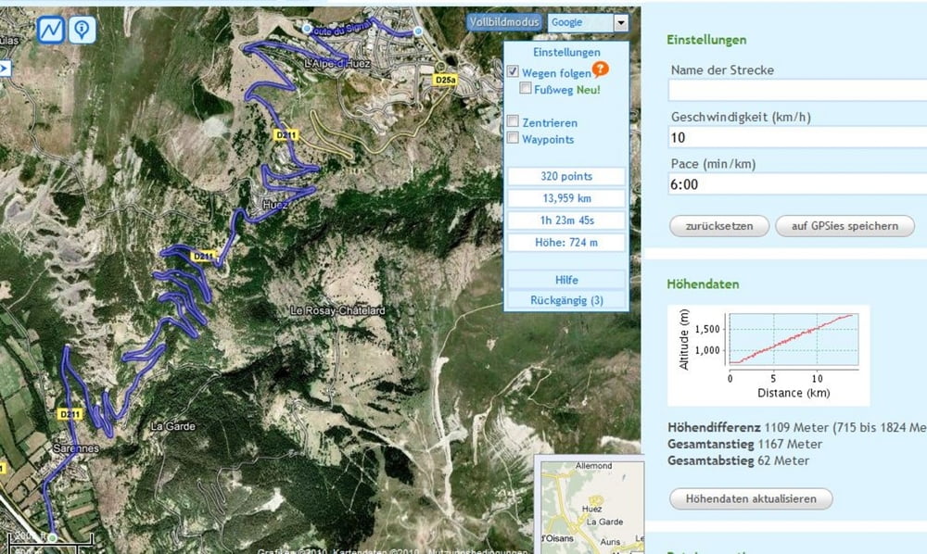Open the Google map type dropdown
The height and width of the screenshot is (554, 927).
click(588, 22)
